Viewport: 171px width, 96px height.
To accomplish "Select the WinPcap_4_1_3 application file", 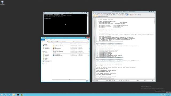I will click(57, 54).
